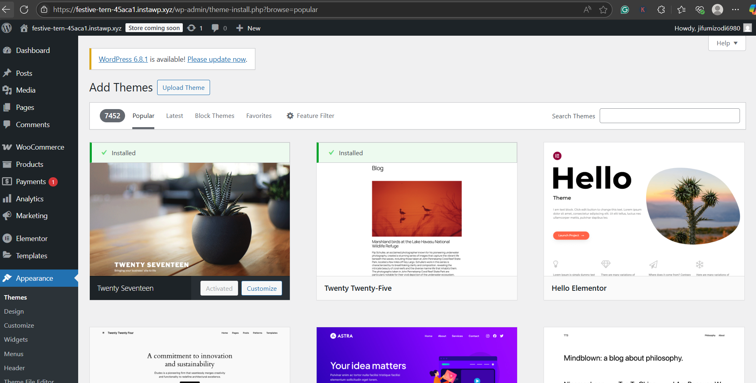
Task: Open the Hello Elementor theme thumbnail
Action: (x=644, y=209)
